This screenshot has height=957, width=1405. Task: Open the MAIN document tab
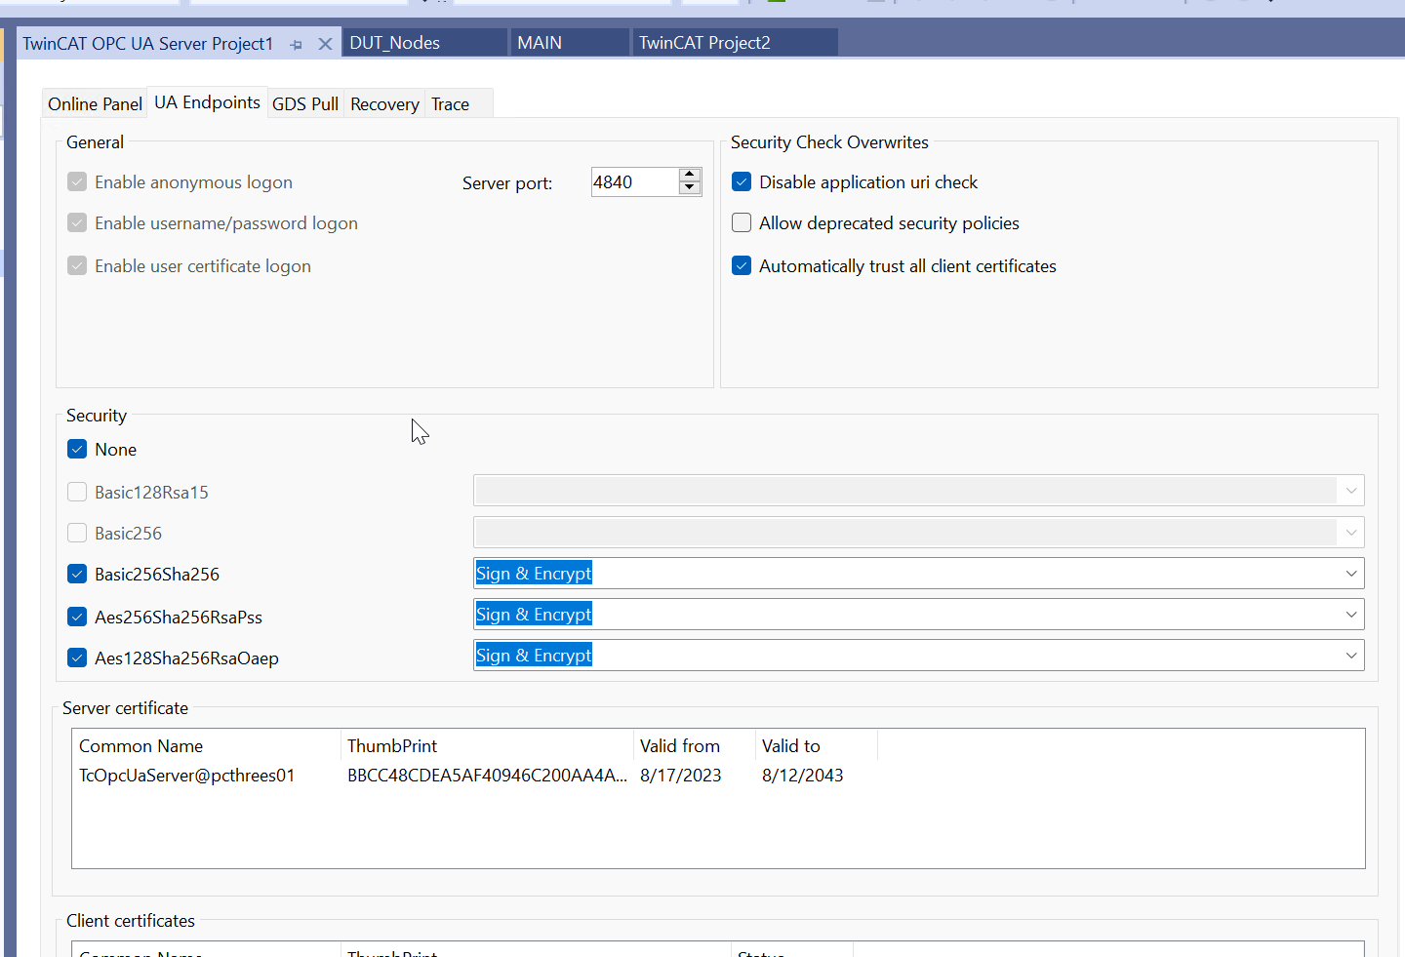coord(571,43)
